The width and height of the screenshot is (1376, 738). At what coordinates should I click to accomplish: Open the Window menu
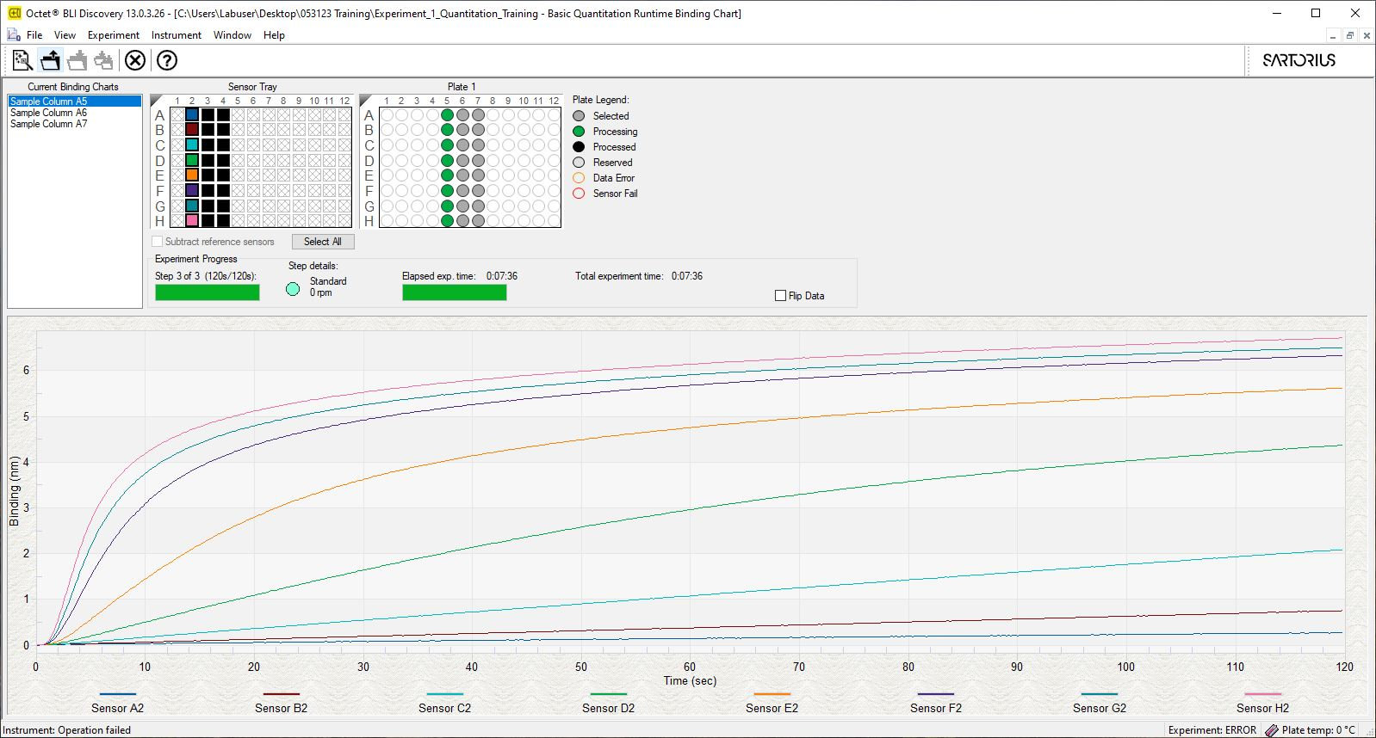[x=232, y=35]
